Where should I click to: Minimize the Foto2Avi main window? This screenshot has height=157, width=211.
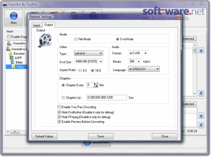186,3
